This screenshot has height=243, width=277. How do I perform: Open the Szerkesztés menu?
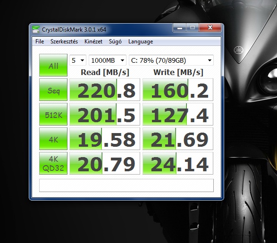(x=64, y=42)
